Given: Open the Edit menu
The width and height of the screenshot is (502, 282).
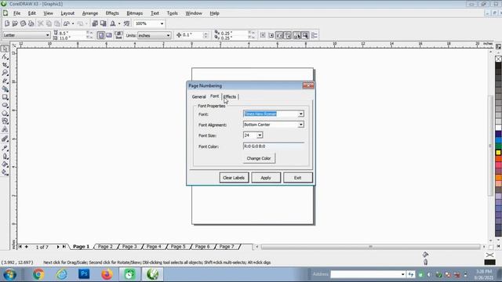Looking at the screenshot, I should (31, 13).
